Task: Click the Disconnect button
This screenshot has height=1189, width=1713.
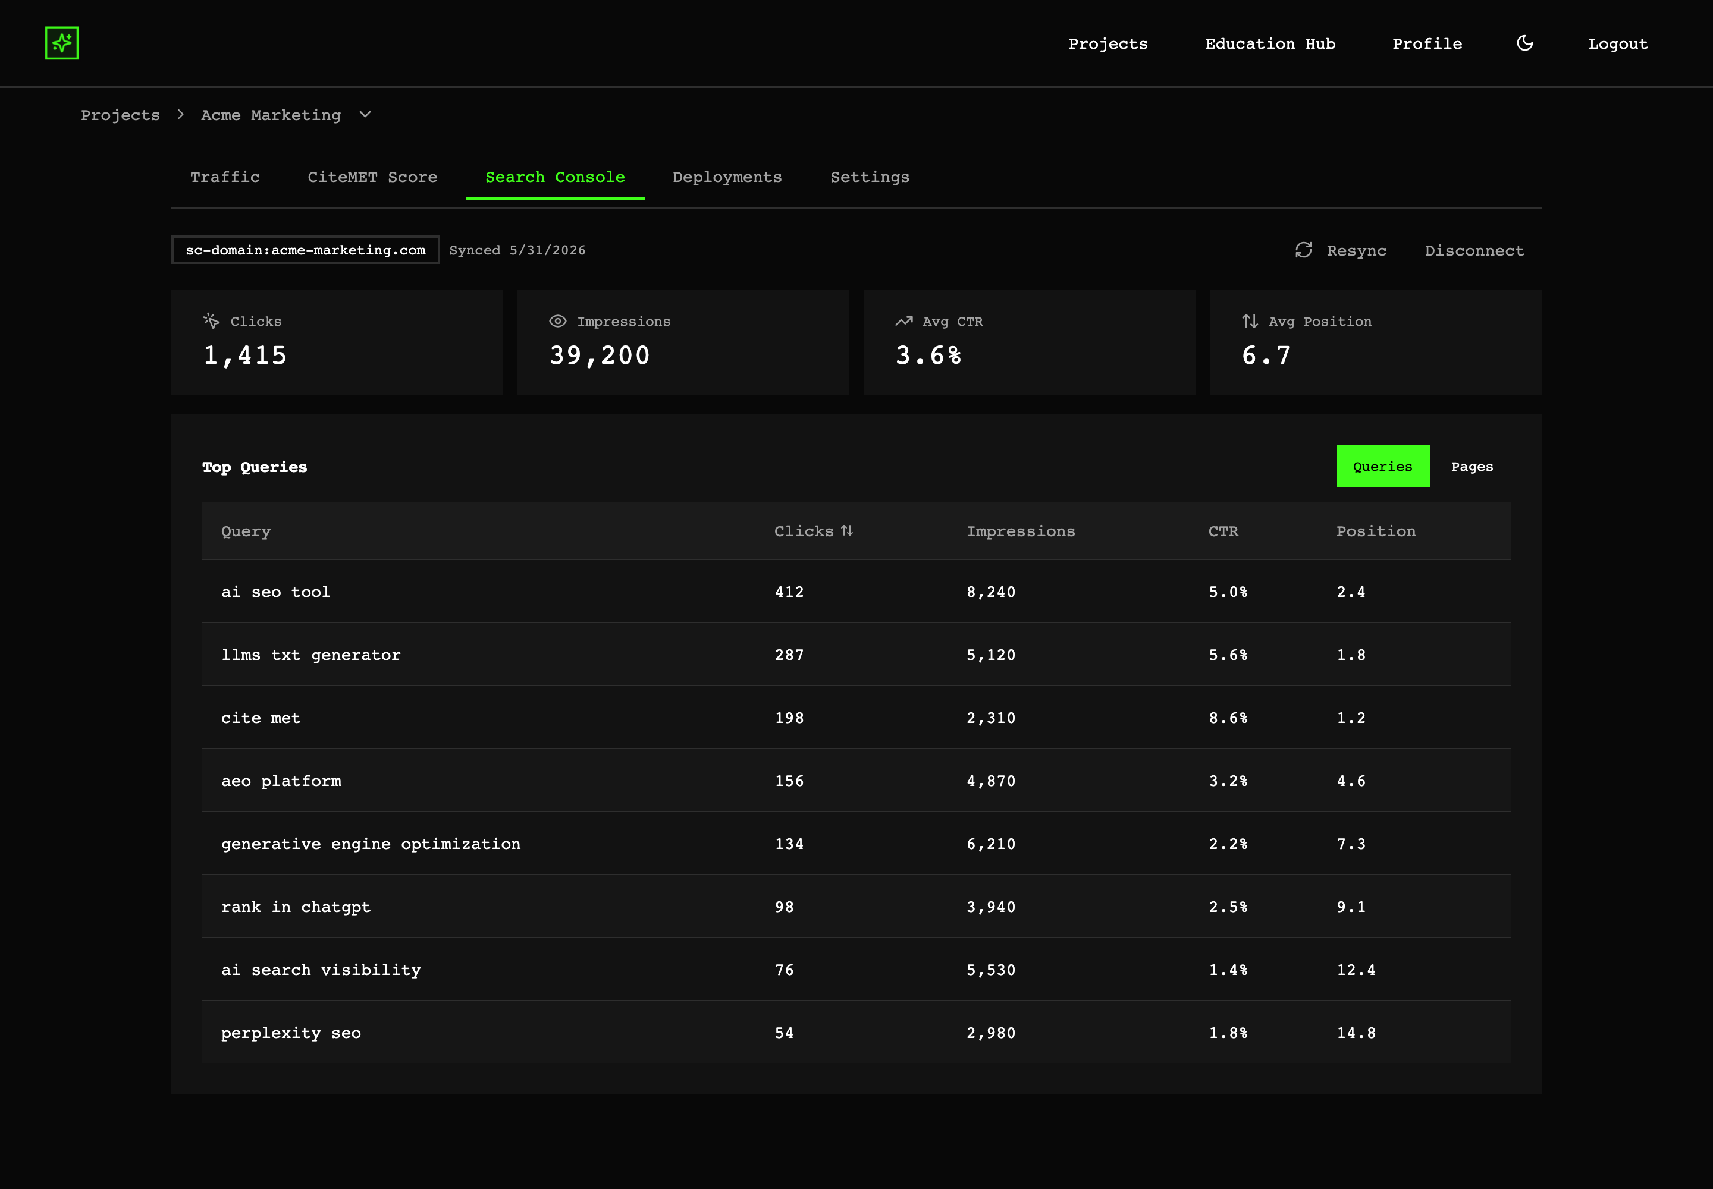Action: pyautogui.click(x=1474, y=250)
